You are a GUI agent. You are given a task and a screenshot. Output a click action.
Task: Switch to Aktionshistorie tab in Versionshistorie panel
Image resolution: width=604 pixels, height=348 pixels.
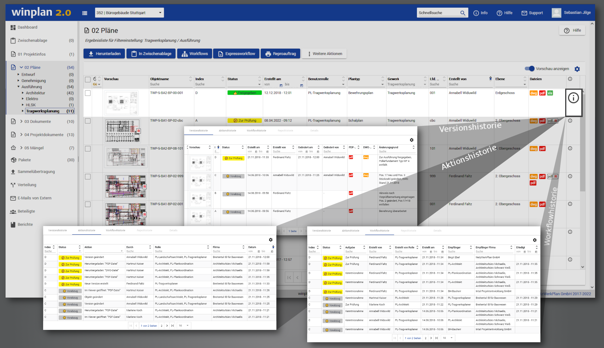point(227,131)
